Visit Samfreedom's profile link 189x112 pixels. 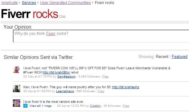click(66, 77)
